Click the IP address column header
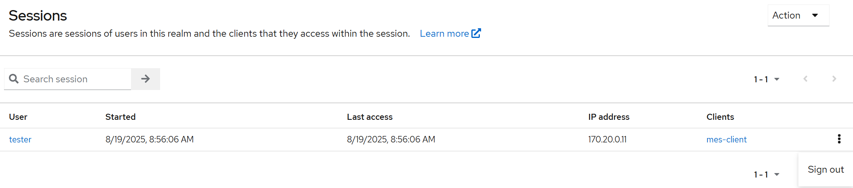Image resolution: width=853 pixels, height=188 pixels. click(608, 117)
